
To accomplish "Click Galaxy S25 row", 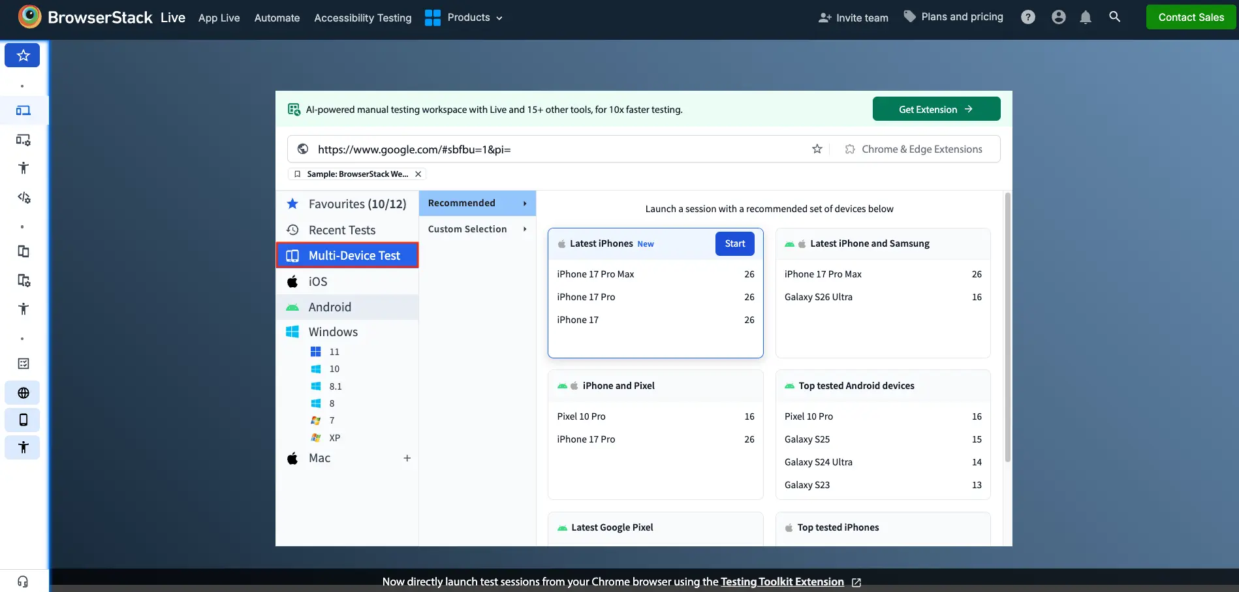I will 883,439.
